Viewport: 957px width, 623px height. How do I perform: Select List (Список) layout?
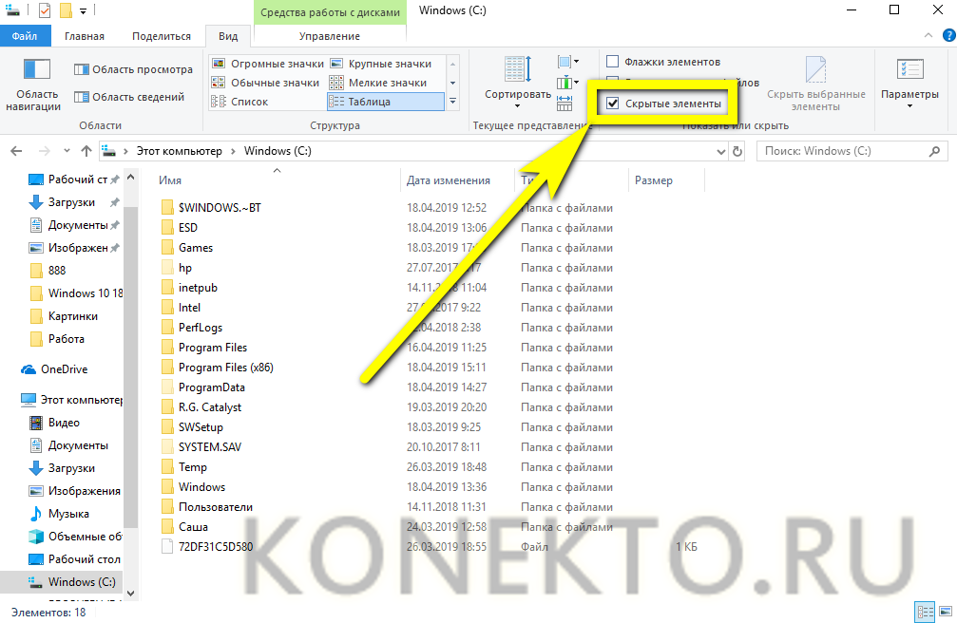pyautogui.click(x=239, y=102)
